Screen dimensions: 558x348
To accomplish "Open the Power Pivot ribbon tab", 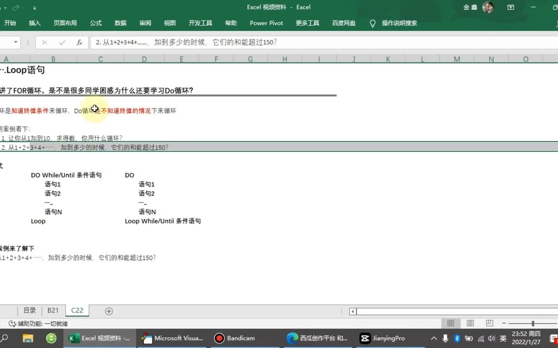I will [x=266, y=23].
